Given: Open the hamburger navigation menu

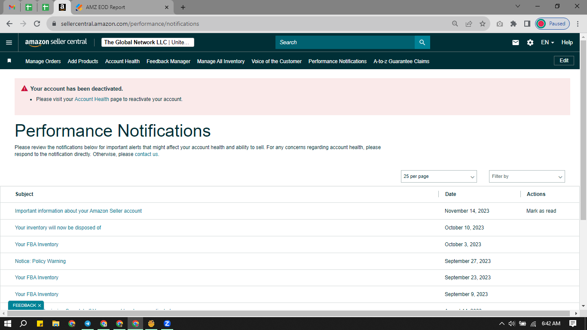Looking at the screenshot, I should [x=9, y=43].
